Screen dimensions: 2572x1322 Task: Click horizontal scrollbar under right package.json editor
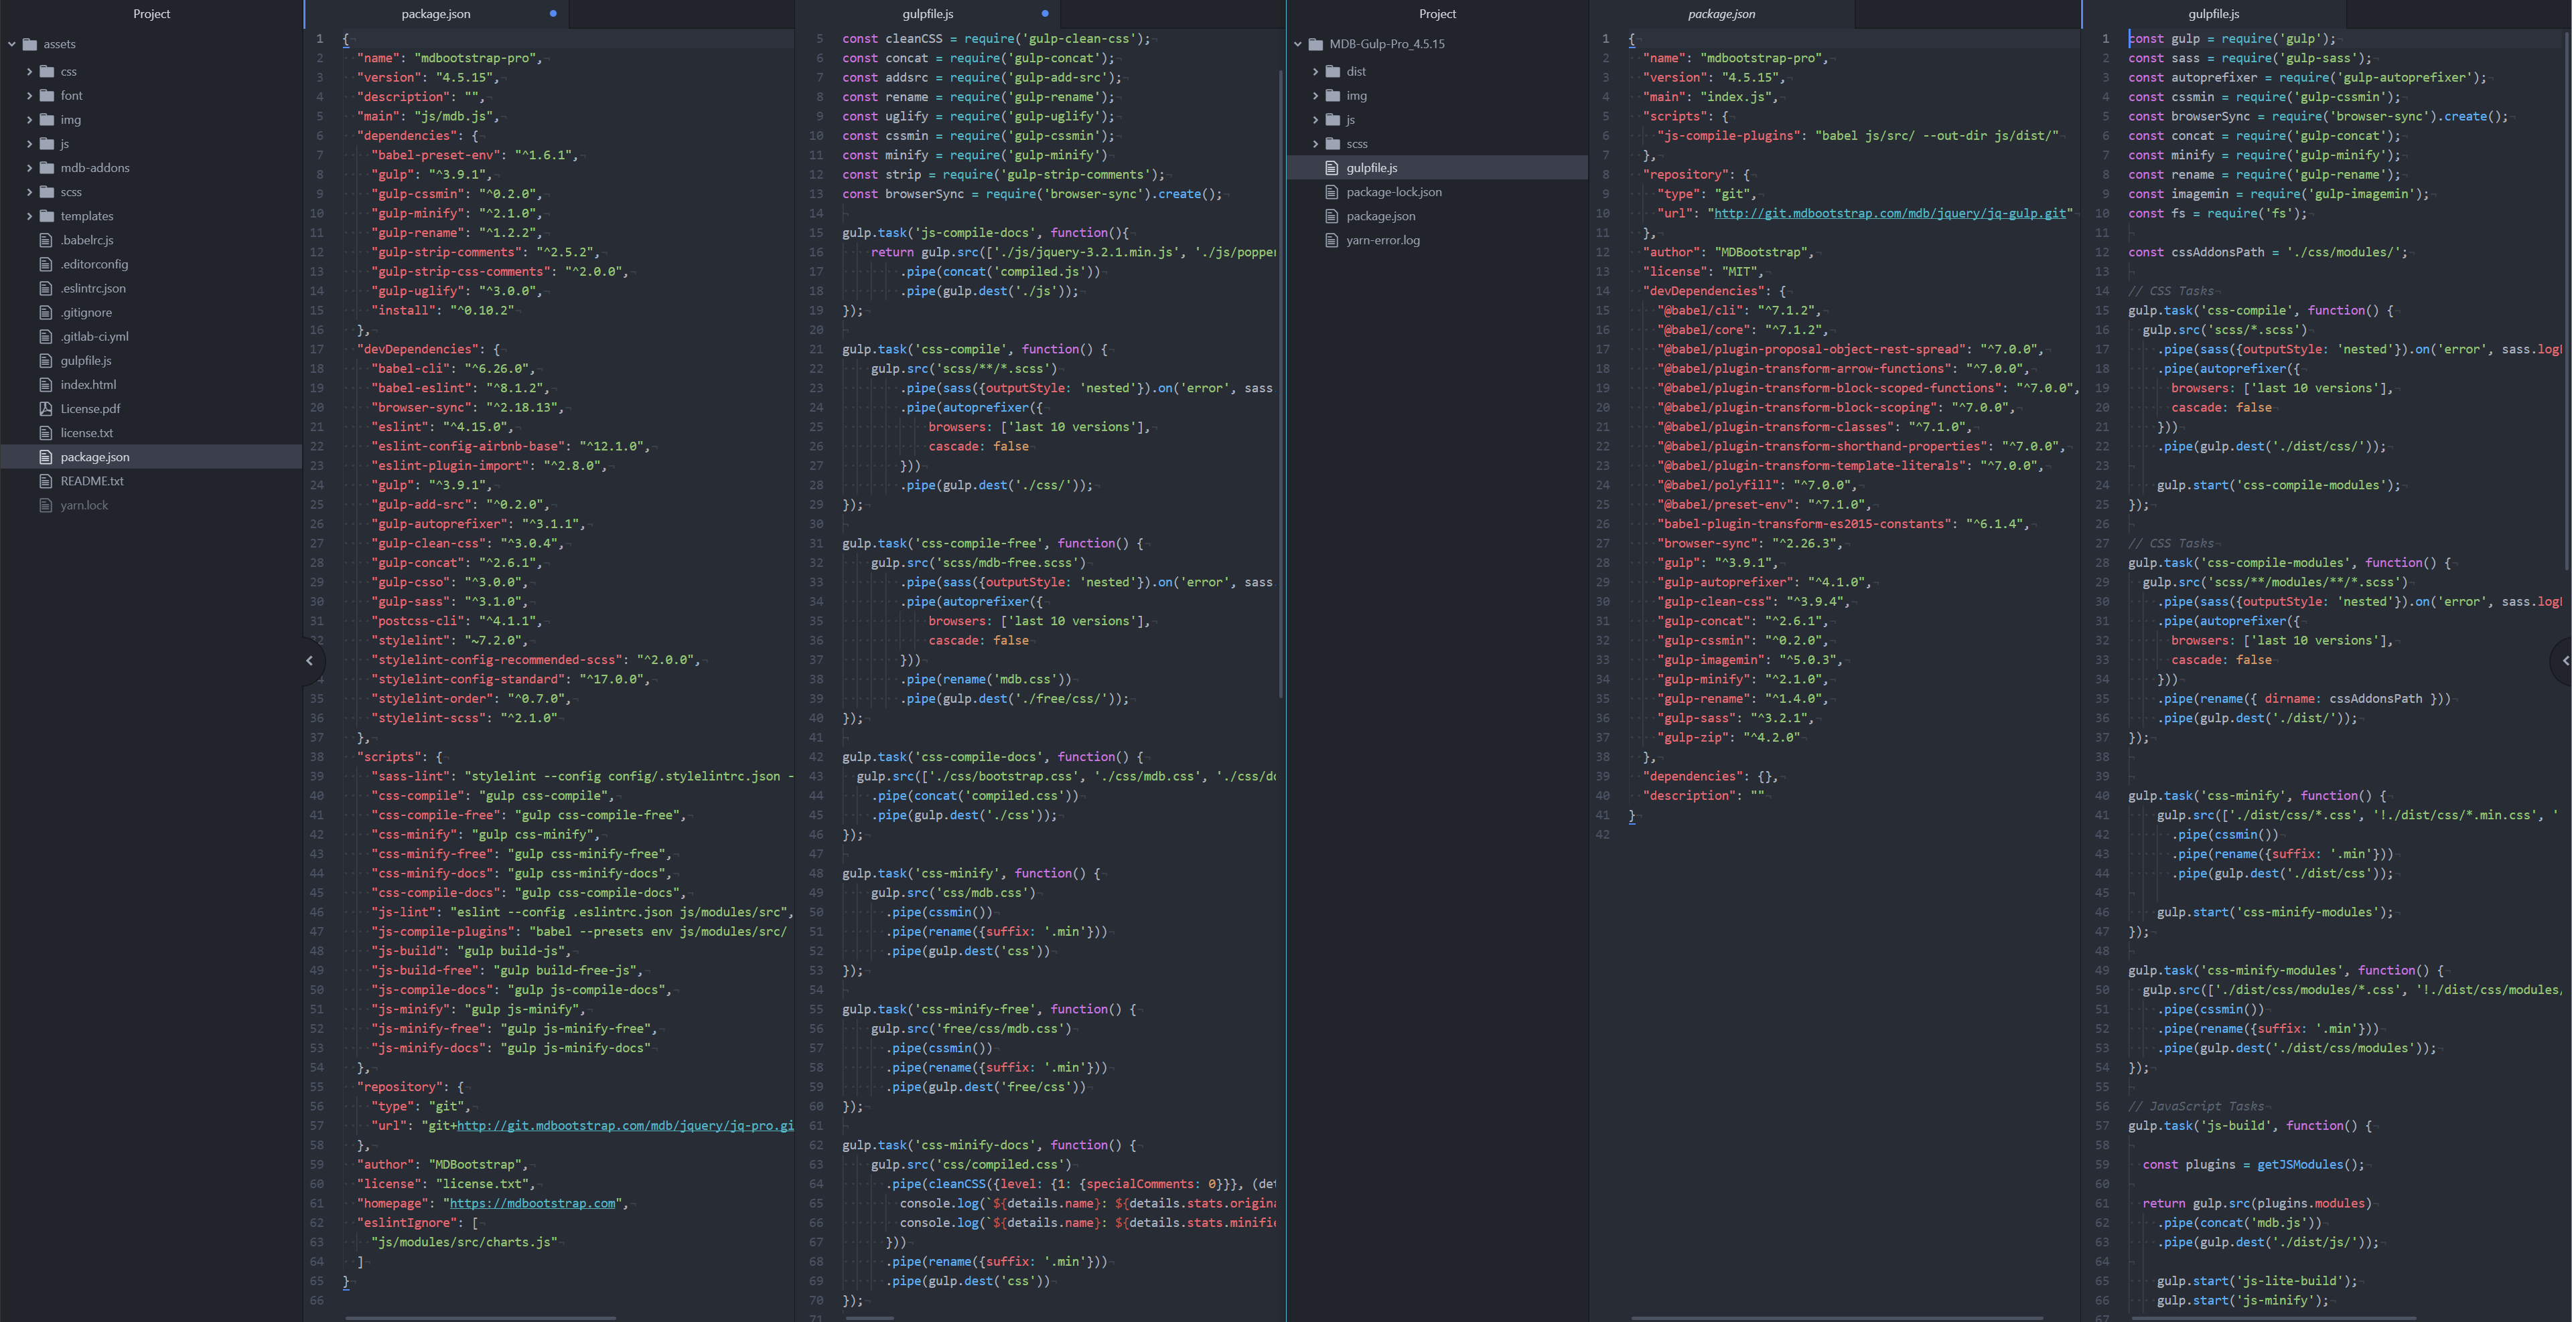(1837, 1318)
